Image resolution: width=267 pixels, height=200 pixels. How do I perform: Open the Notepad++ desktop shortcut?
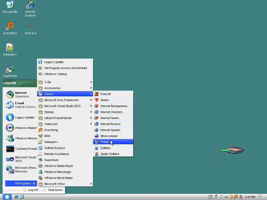(x=10, y=50)
